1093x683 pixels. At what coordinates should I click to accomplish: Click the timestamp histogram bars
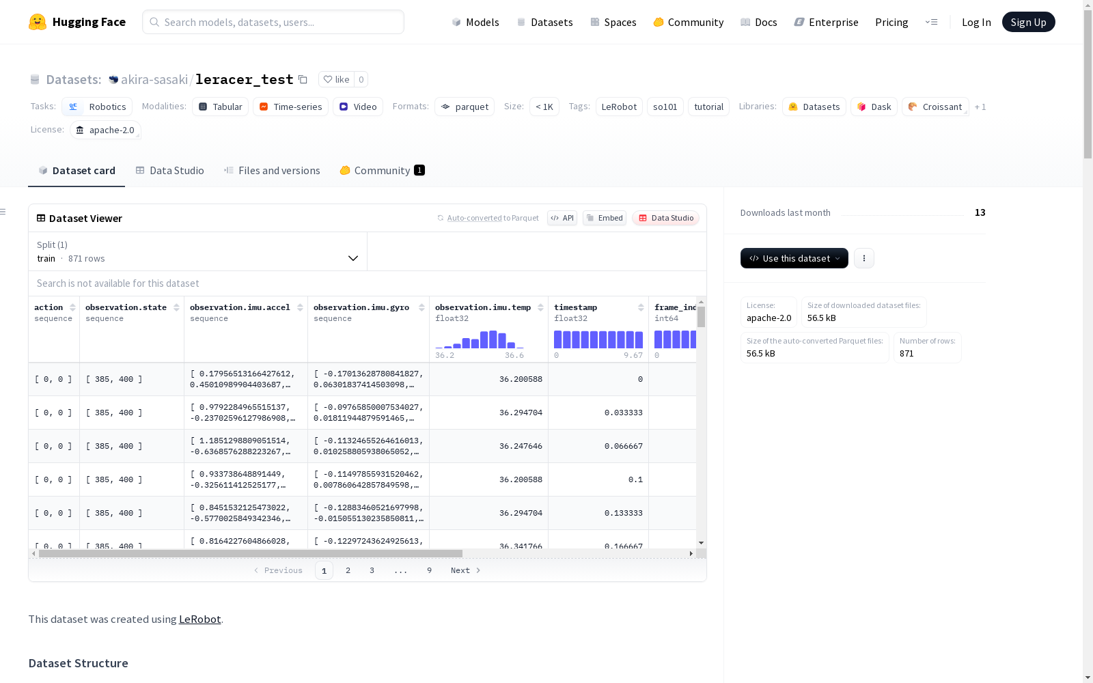point(598,339)
